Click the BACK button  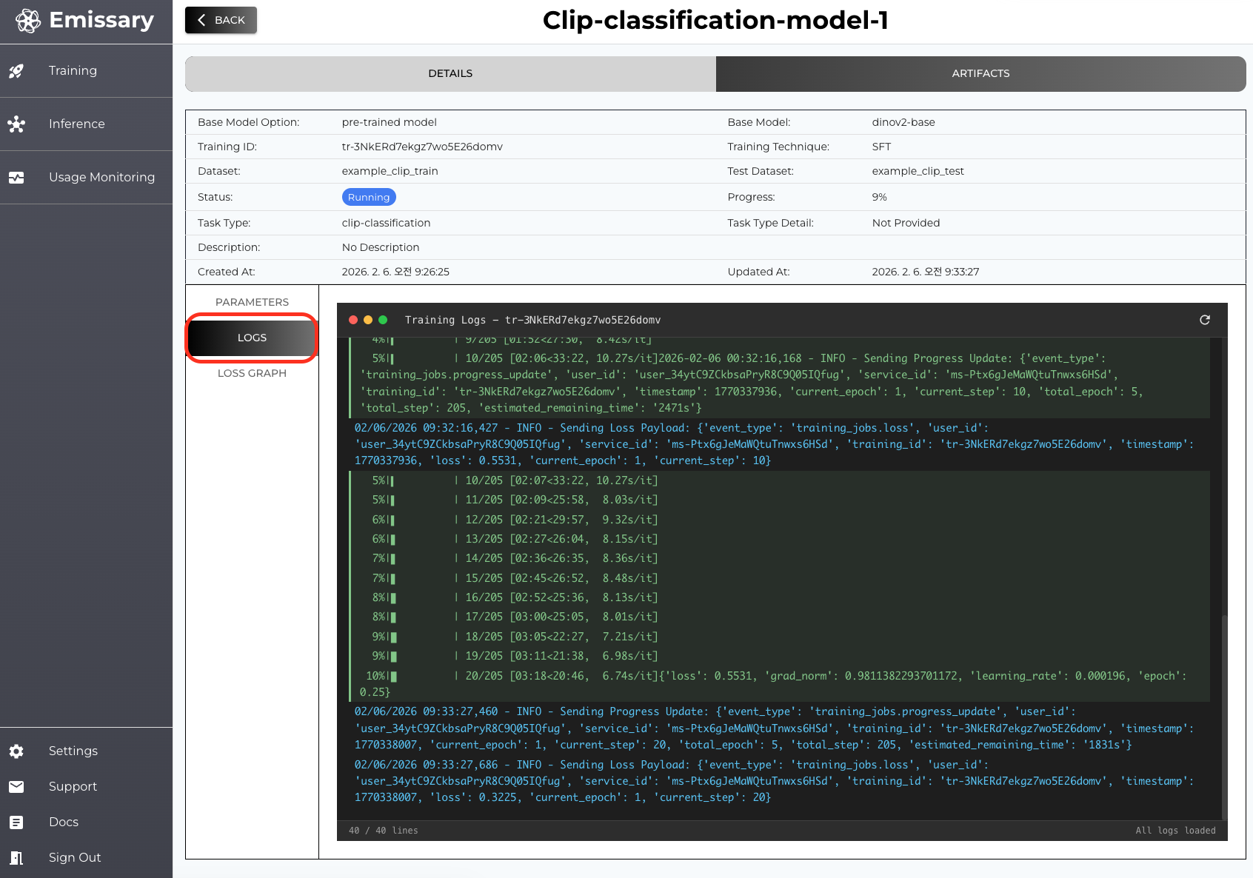220,20
